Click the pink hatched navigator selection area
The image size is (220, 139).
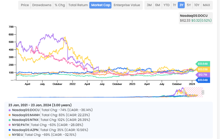tap(193, 92)
